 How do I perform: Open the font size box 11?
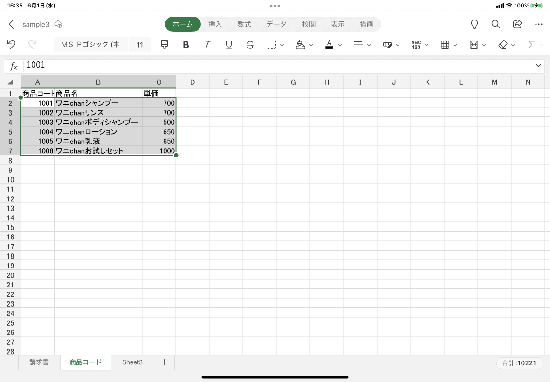pos(140,45)
